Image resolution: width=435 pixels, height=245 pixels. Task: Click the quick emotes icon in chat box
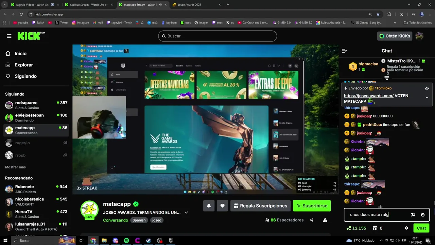tap(413, 215)
